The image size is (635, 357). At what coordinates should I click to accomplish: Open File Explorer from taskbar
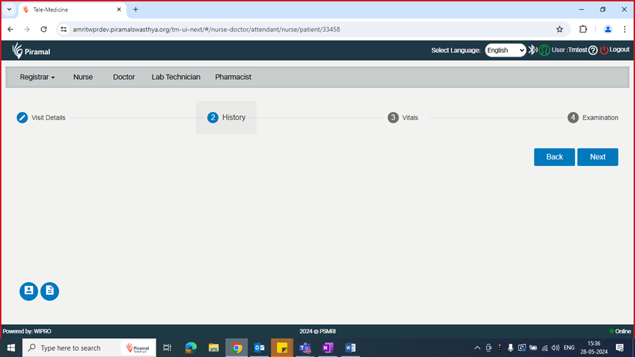[213, 348]
